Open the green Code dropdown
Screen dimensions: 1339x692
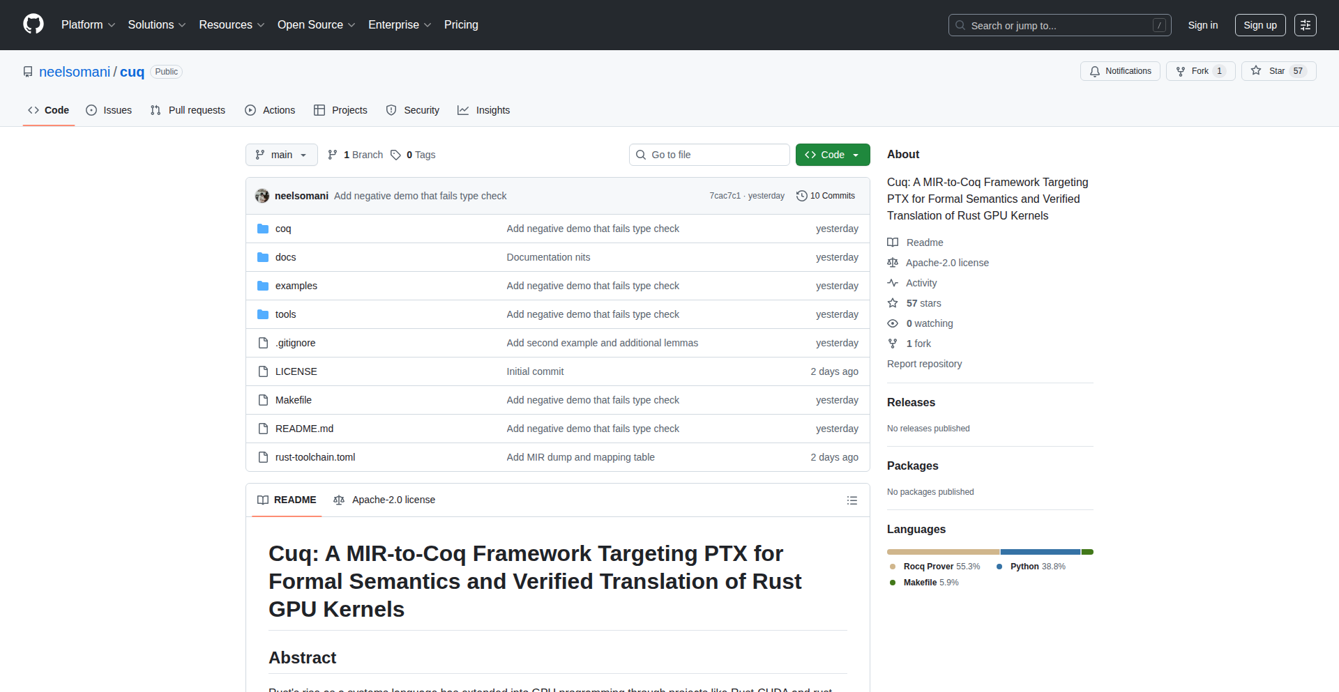tap(832, 155)
